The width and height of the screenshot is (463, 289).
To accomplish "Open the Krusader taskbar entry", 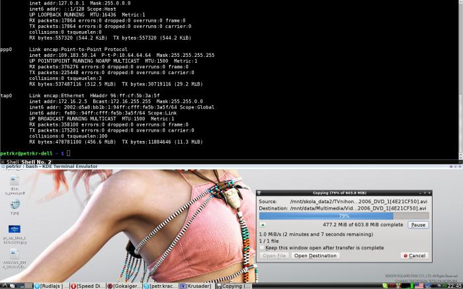I will [x=197, y=286].
